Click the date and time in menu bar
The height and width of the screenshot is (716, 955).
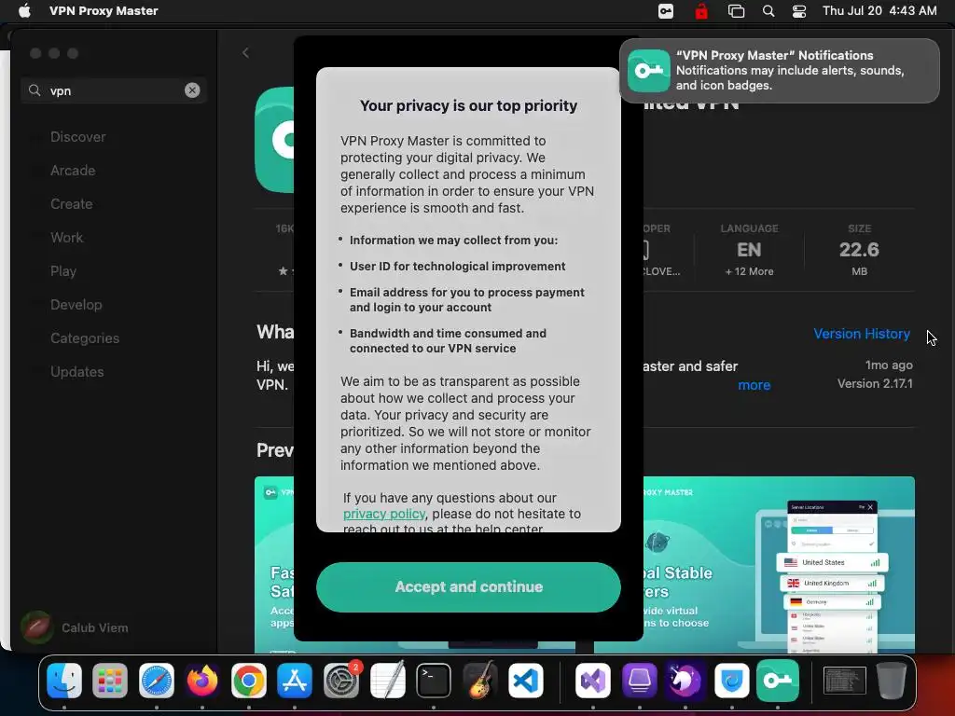[x=879, y=11]
